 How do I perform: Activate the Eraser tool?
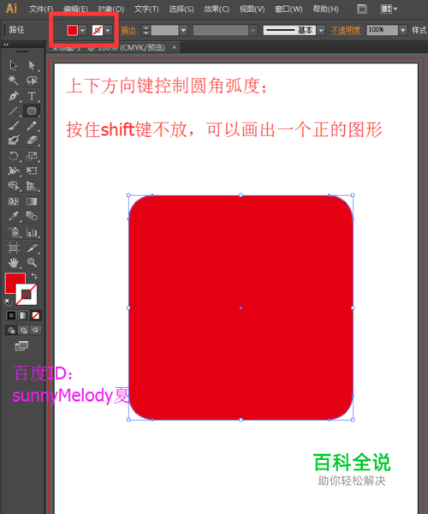(32, 140)
